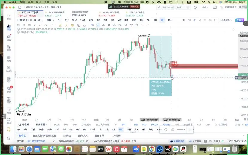Toggle the BOLL indicator
Viewport: 248px width, 155px height.
(57, 125)
